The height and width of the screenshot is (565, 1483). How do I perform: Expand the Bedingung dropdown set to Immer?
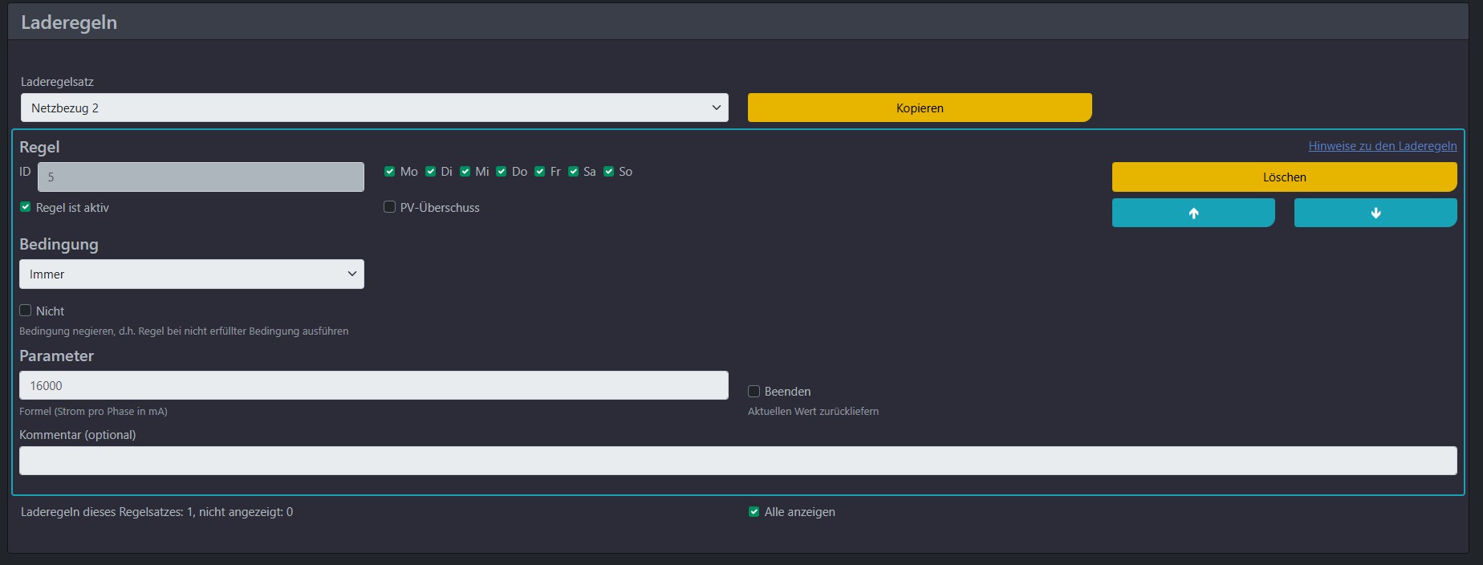(191, 274)
